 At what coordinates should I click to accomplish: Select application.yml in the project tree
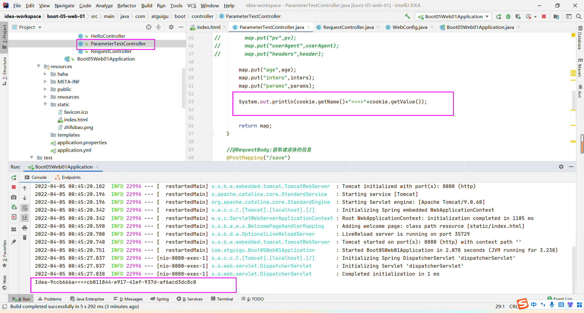point(74,150)
